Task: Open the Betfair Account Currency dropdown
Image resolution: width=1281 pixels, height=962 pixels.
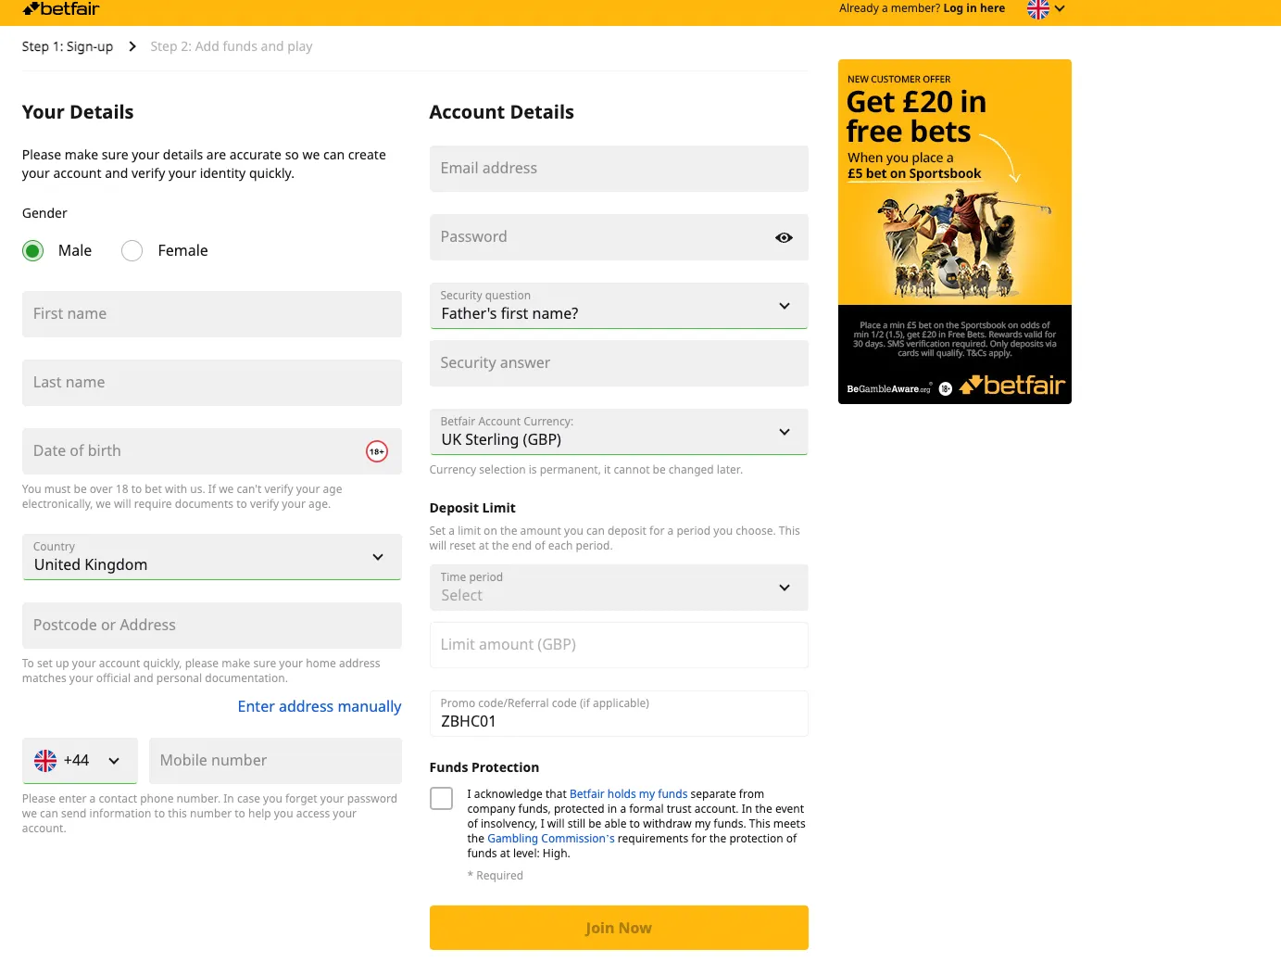Action: pos(619,432)
